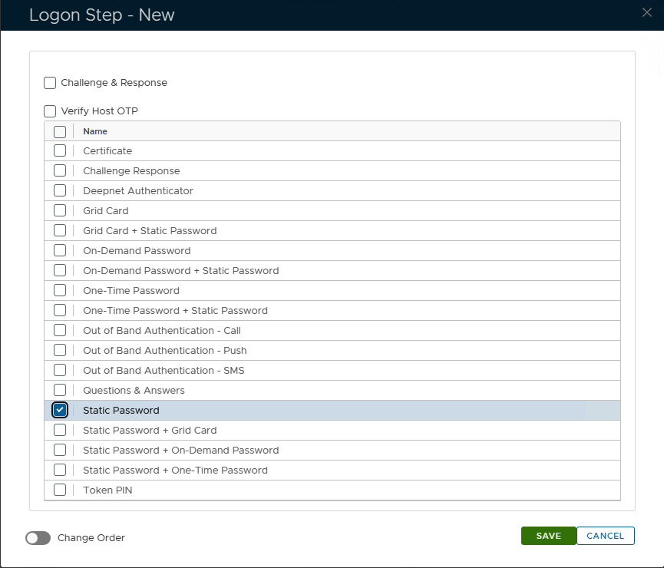Check Out of Band Authentication - Call checkbox
Screen dimensions: 664x568
pos(60,331)
